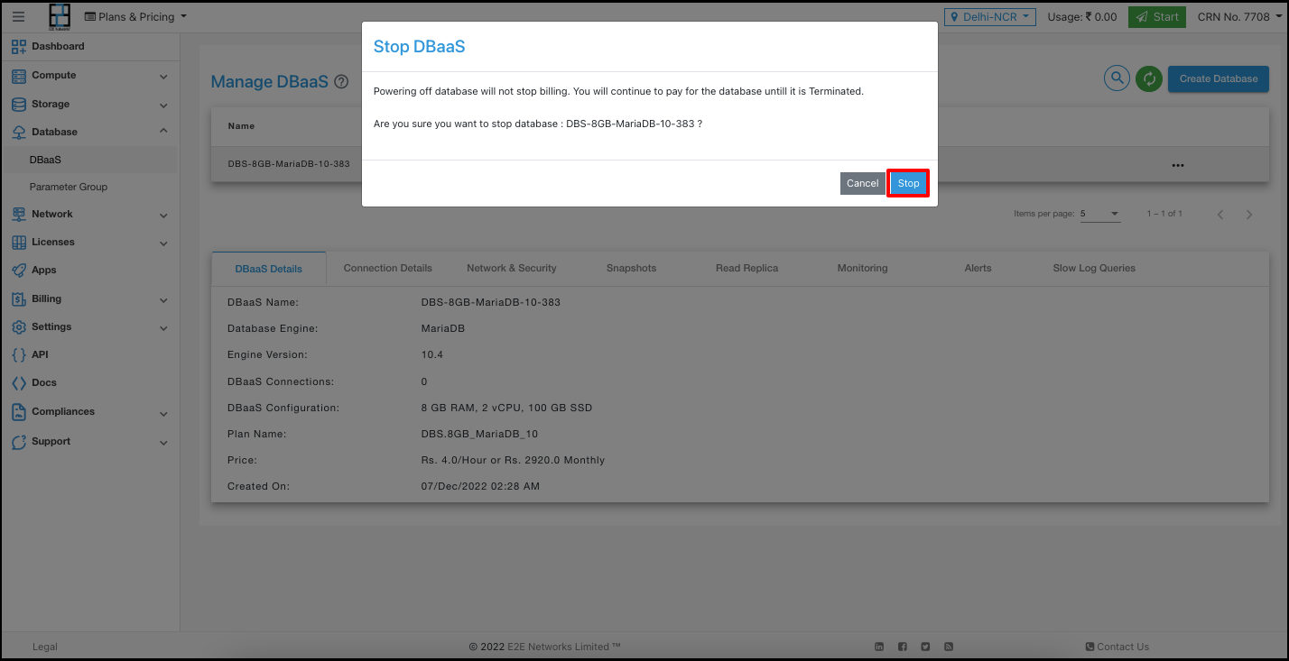The width and height of the screenshot is (1289, 661).
Task: Click the Usage ₹ 0.00 indicator
Action: tap(1082, 16)
